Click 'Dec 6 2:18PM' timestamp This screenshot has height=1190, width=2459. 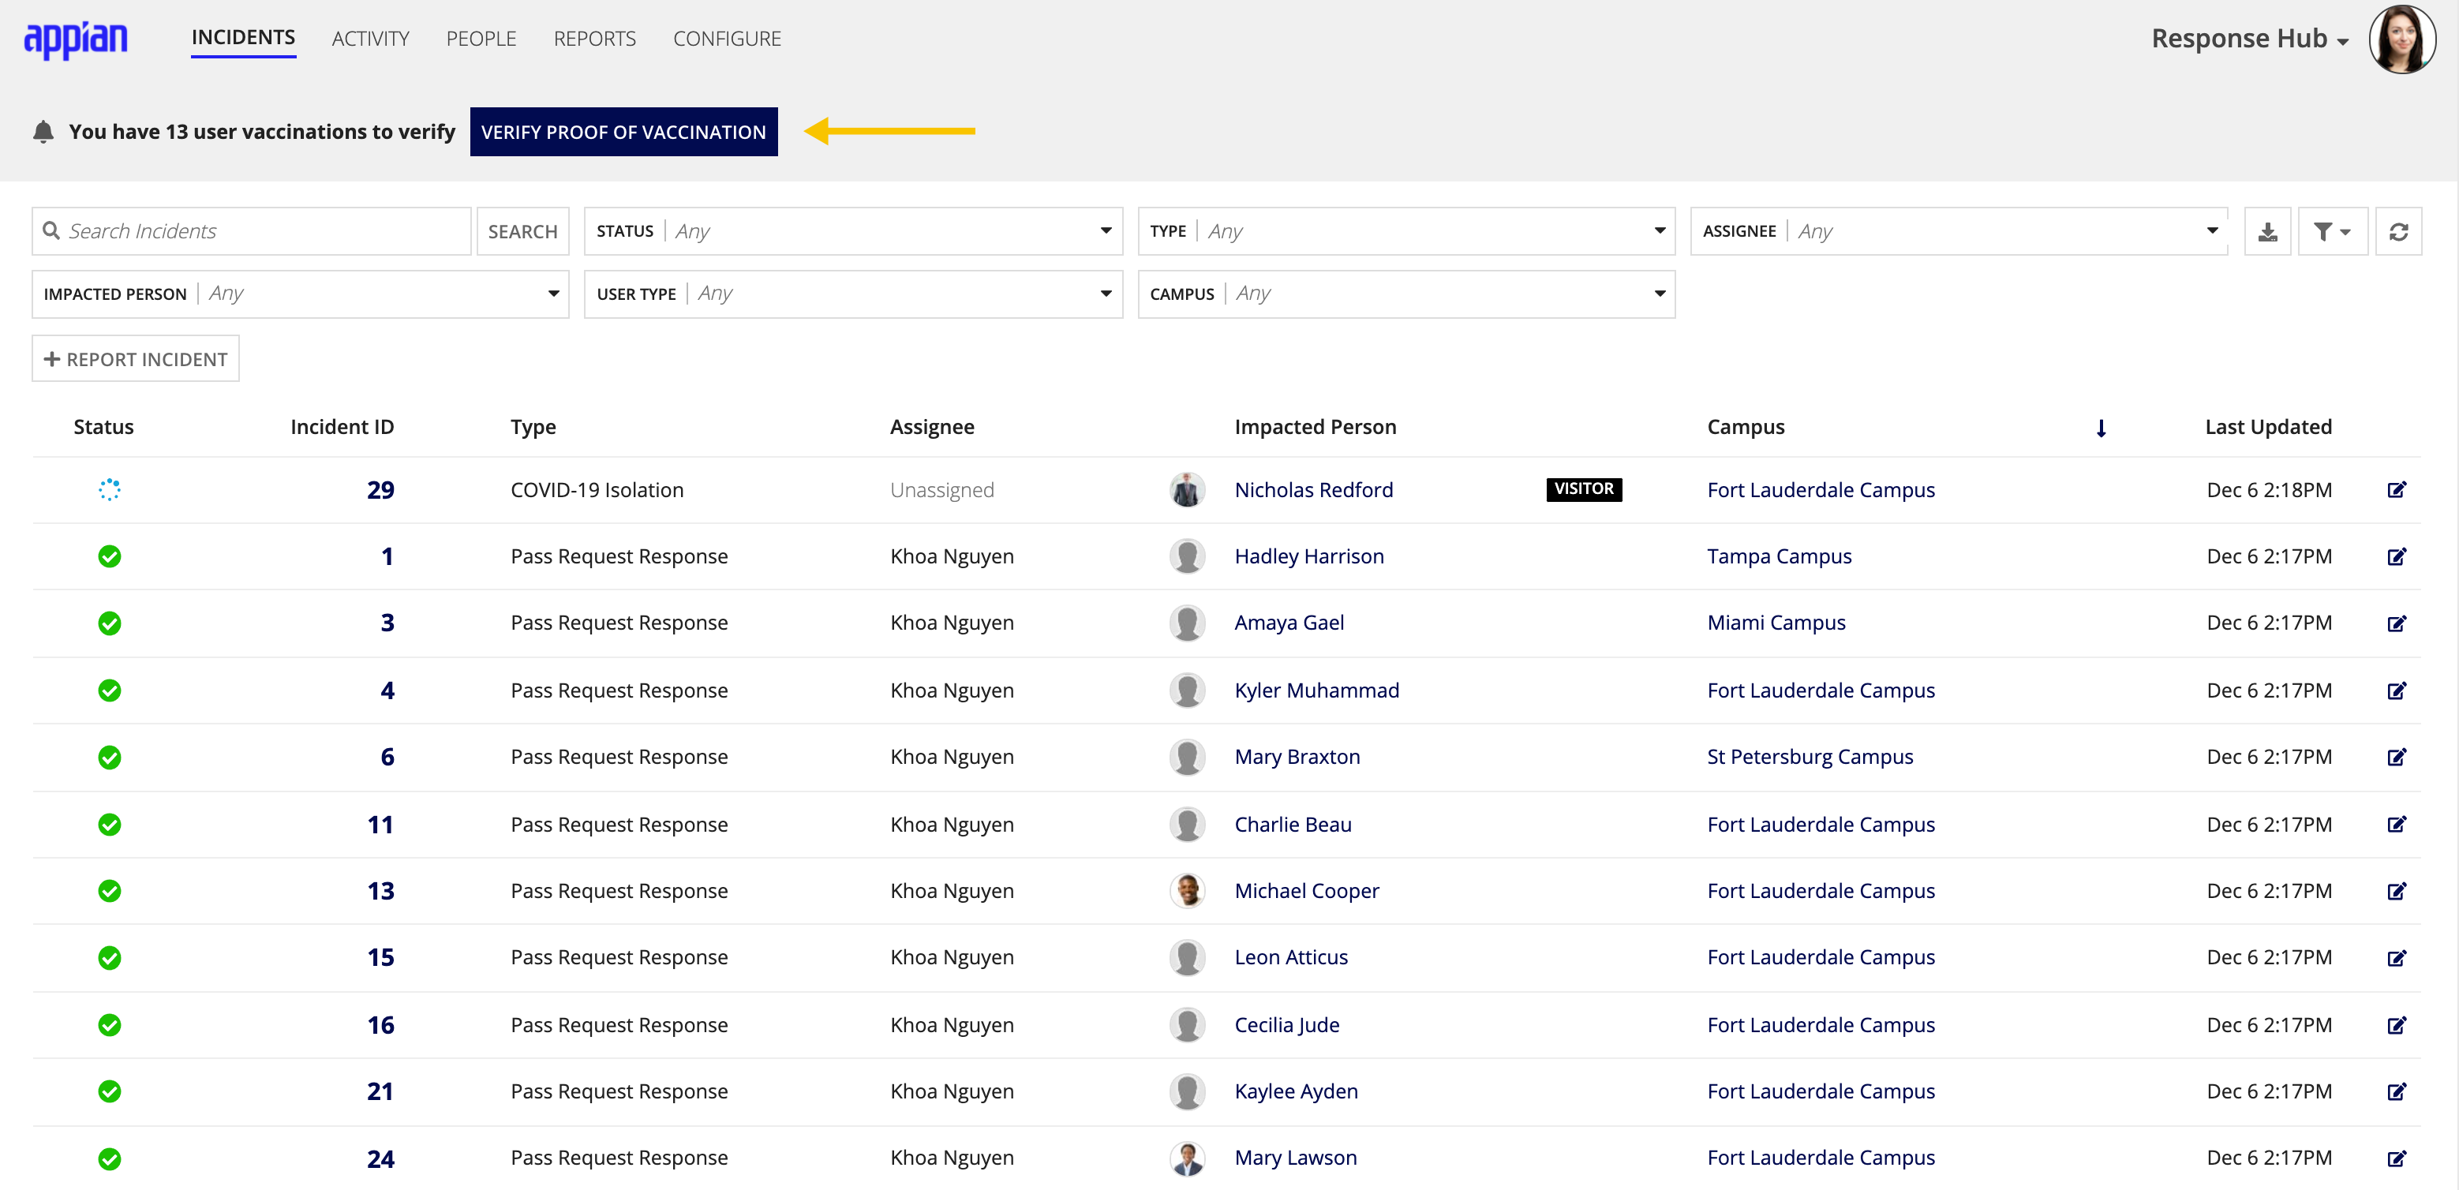coord(2268,489)
